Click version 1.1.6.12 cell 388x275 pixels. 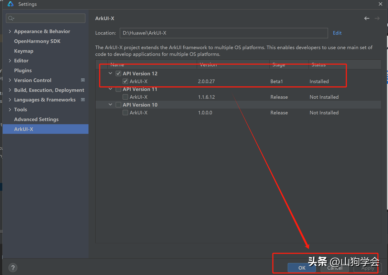(x=206, y=97)
